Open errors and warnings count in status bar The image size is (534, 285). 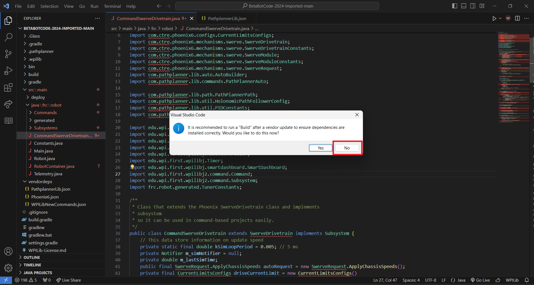(26, 280)
